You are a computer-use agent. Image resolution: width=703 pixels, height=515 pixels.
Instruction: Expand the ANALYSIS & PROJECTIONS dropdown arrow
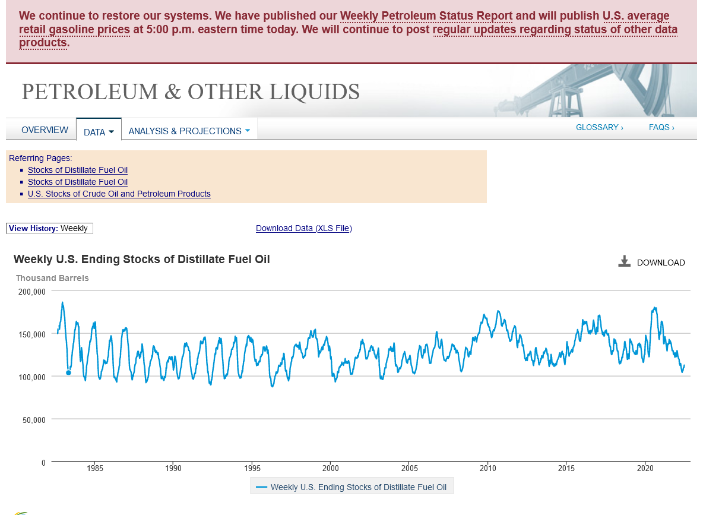pyautogui.click(x=248, y=131)
